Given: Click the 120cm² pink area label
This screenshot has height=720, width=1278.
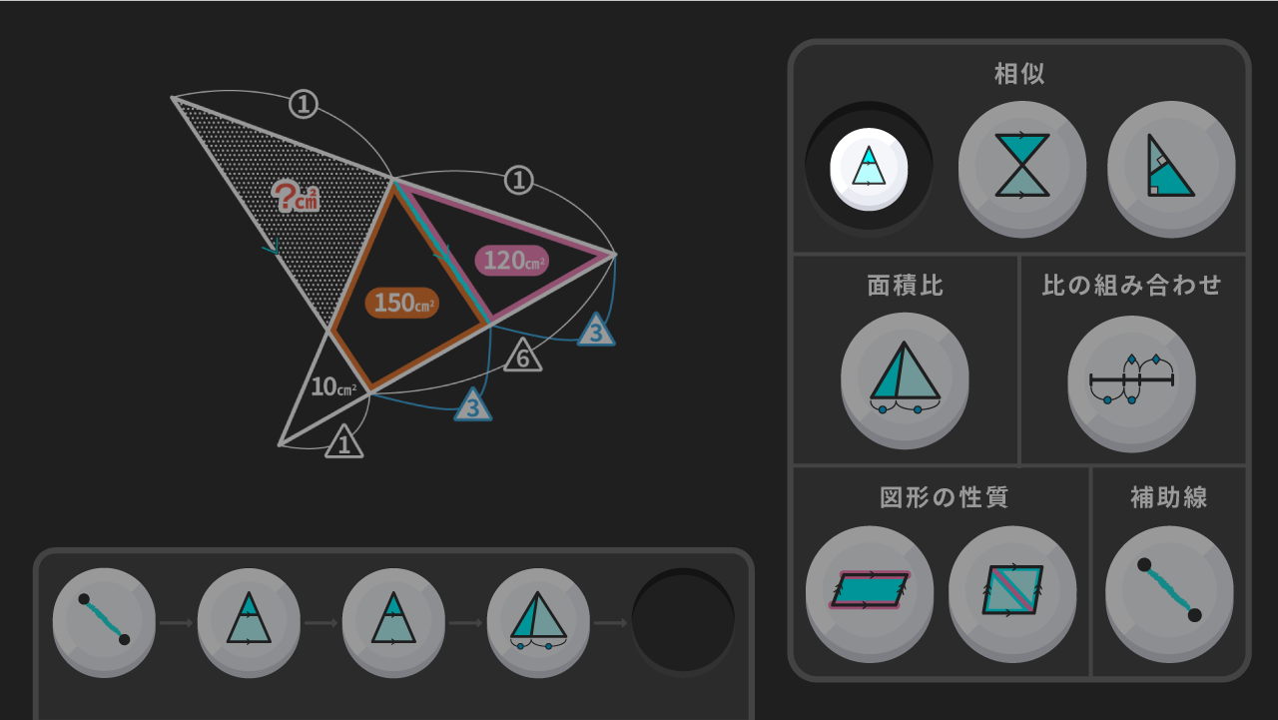Looking at the screenshot, I should pos(511,261).
